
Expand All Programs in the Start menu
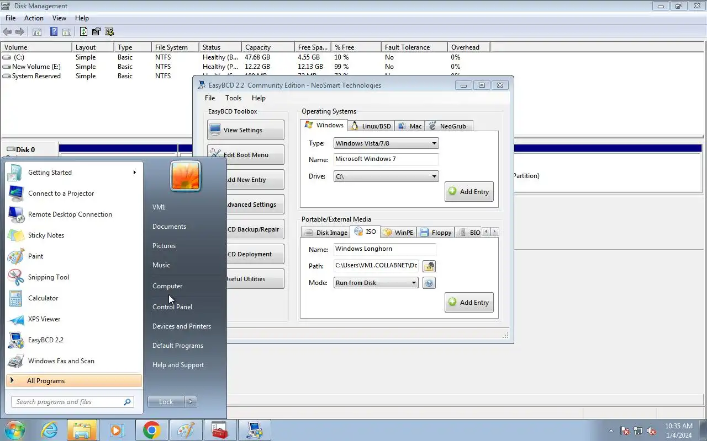[74, 381]
